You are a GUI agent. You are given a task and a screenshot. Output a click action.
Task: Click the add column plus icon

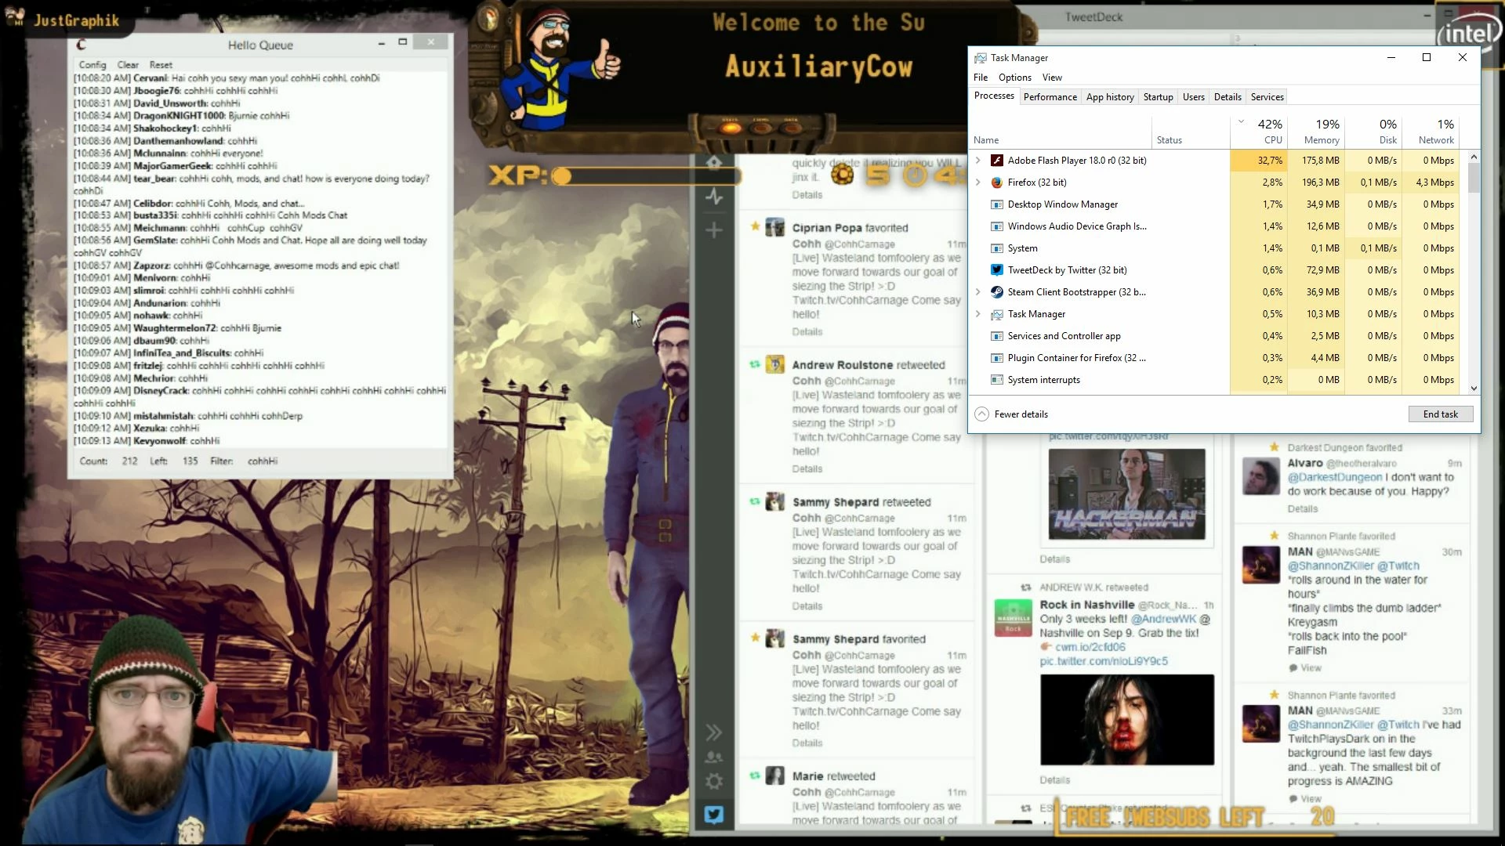click(x=713, y=230)
